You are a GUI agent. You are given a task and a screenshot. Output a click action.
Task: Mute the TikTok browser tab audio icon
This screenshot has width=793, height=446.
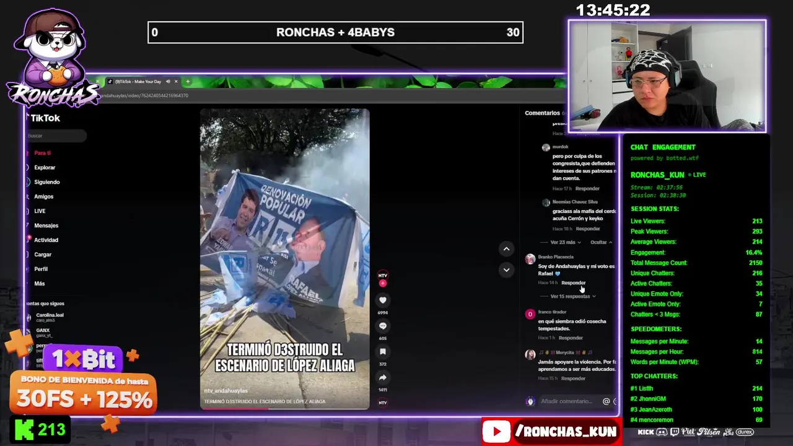coord(167,81)
